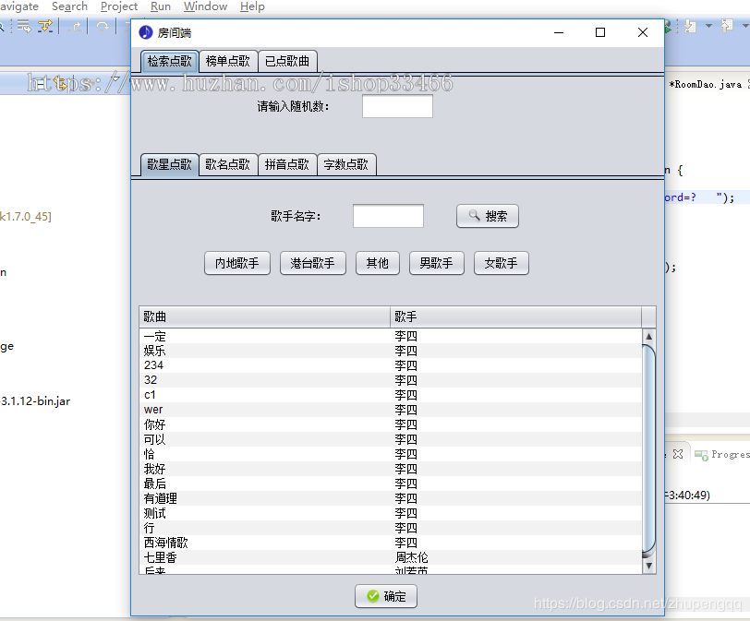The height and width of the screenshot is (621, 750).
Task: Open the Window menu
Action: tap(205, 6)
